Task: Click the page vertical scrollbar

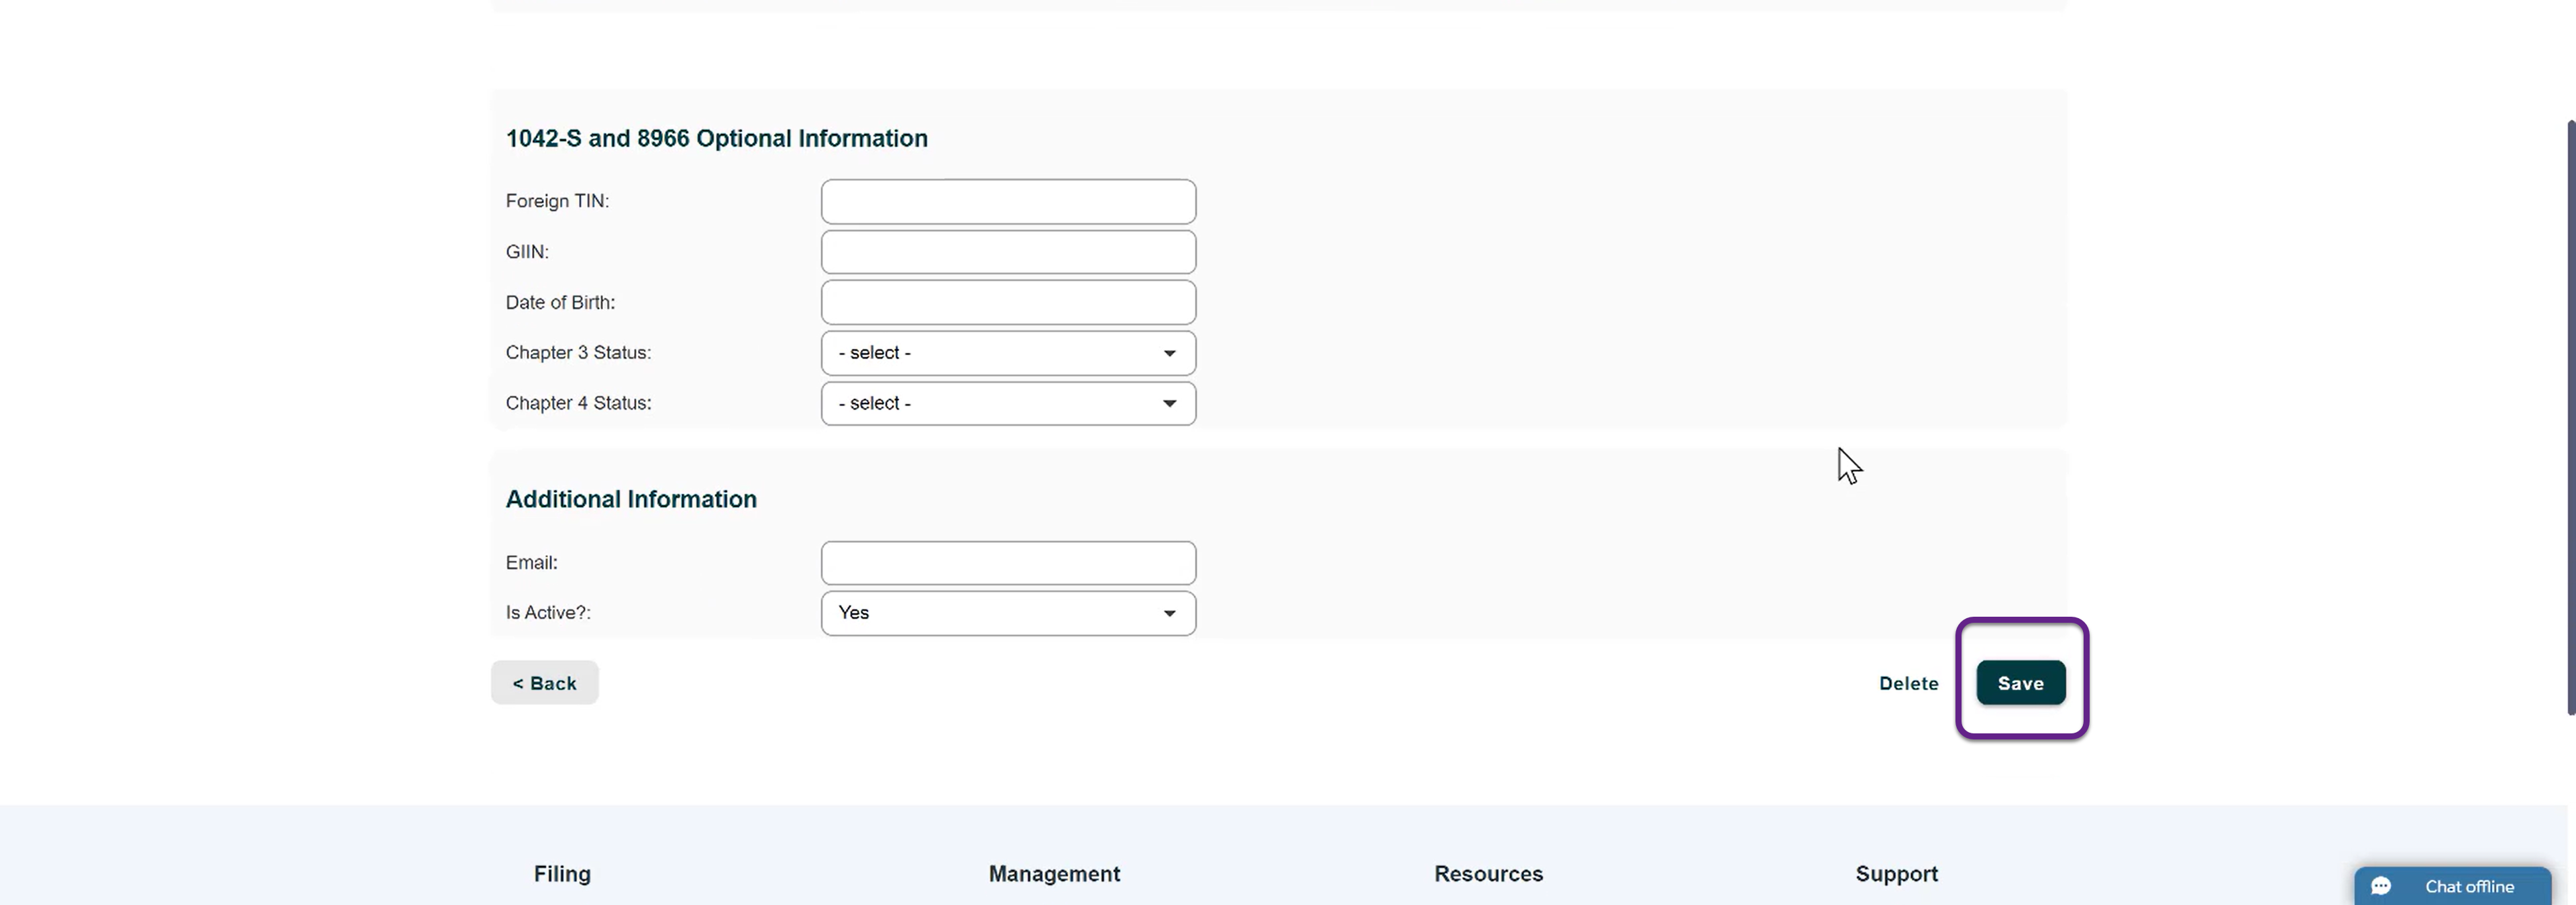Action: [2570, 416]
